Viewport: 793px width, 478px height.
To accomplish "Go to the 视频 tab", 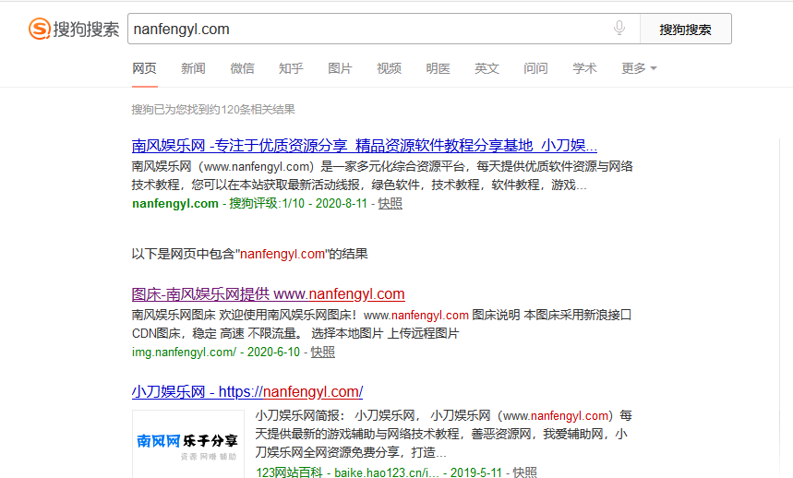I will click(389, 68).
